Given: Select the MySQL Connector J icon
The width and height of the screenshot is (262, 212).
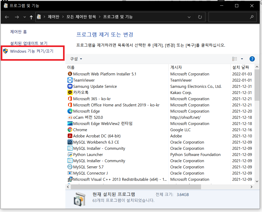Looking at the screenshot, I should 70,173.
